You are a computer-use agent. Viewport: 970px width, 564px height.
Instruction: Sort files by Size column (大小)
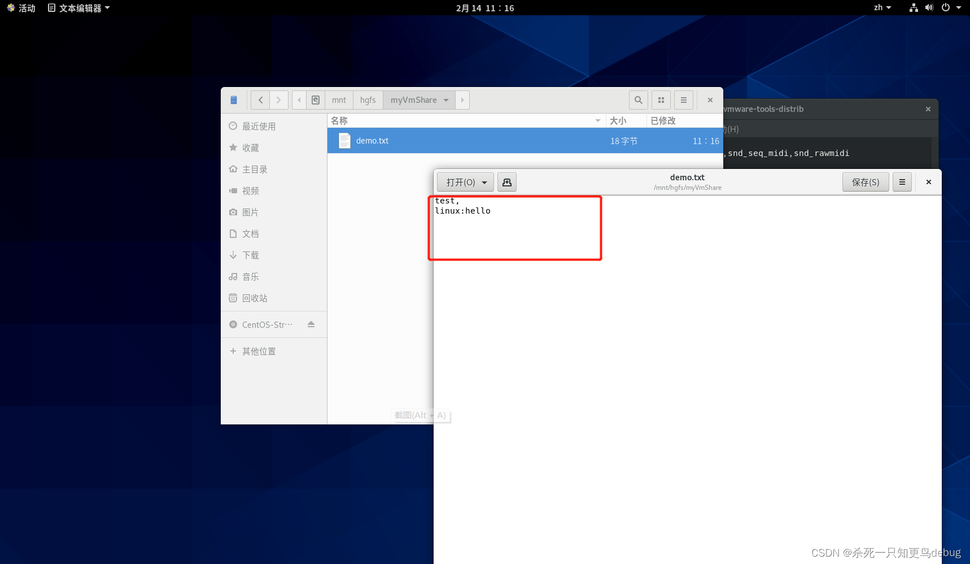[x=626, y=121]
